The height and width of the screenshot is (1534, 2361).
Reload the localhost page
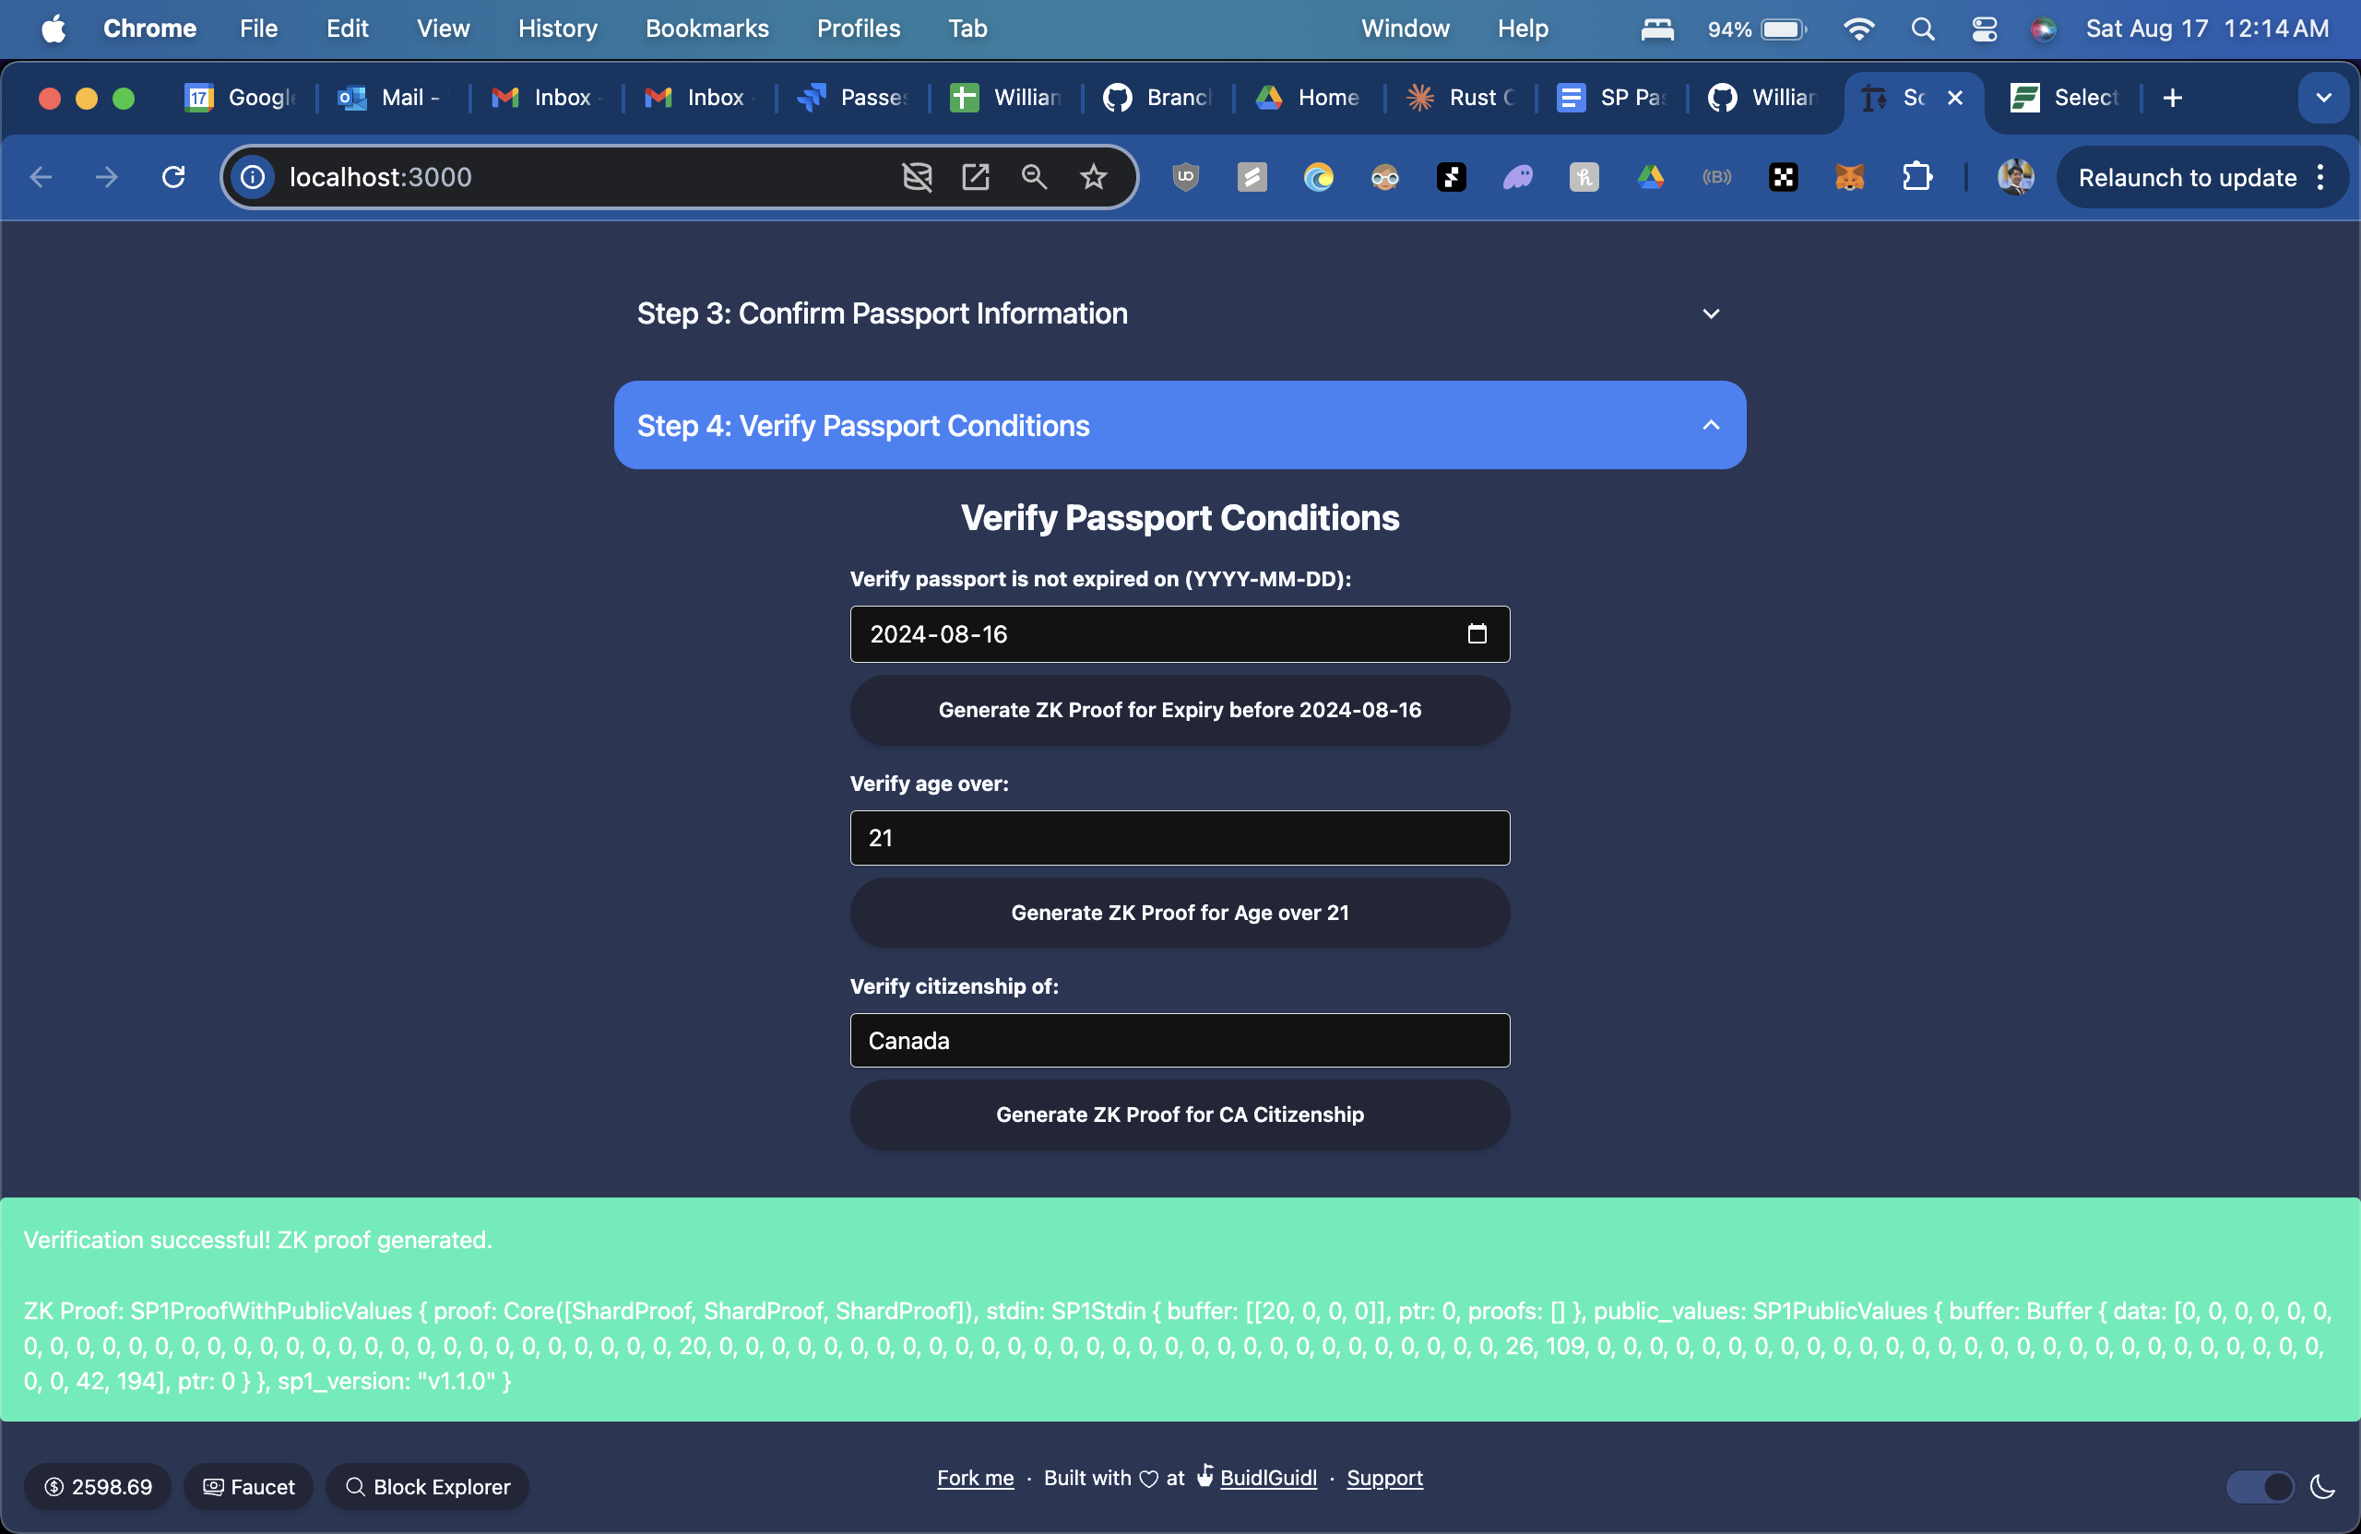coord(173,178)
